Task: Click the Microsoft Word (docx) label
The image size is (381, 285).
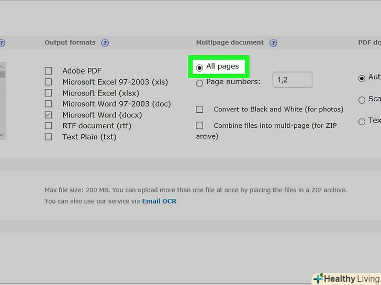Action: (102, 115)
